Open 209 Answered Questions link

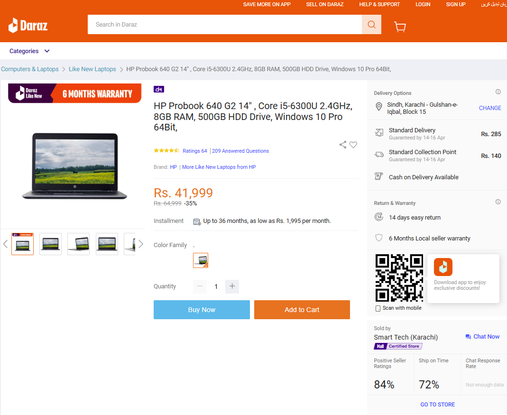pos(240,151)
